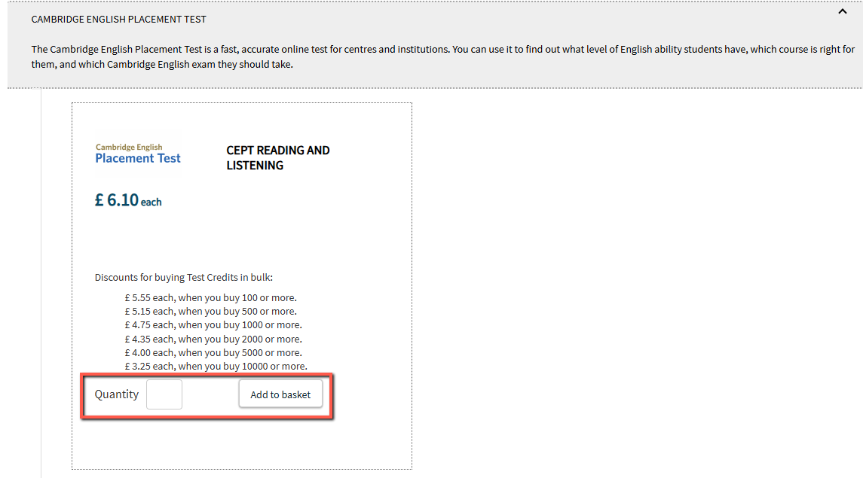The height and width of the screenshot is (478, 863).
Task: Click the CAMBRIDGE ENGLISH PLACEMENT TEST heading
Action: pyautogui.click(x=118, y=19)
